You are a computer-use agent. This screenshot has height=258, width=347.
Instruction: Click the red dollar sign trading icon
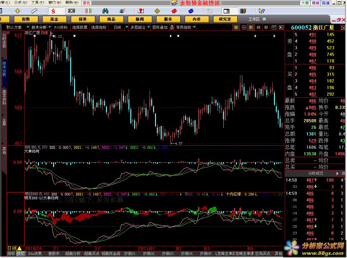53,11
